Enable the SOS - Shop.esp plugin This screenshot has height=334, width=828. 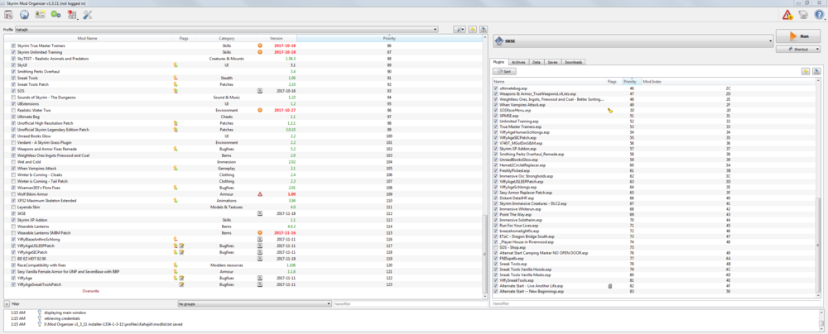click(495, 247)
